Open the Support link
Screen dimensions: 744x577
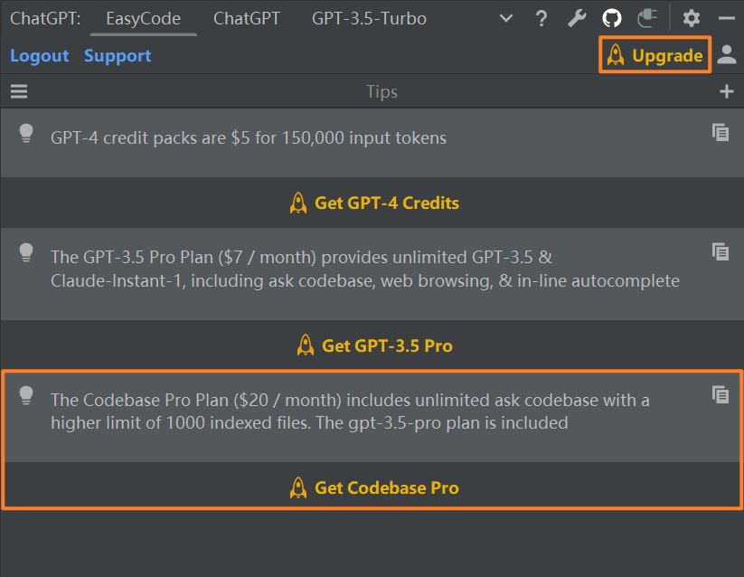point(118,56)
